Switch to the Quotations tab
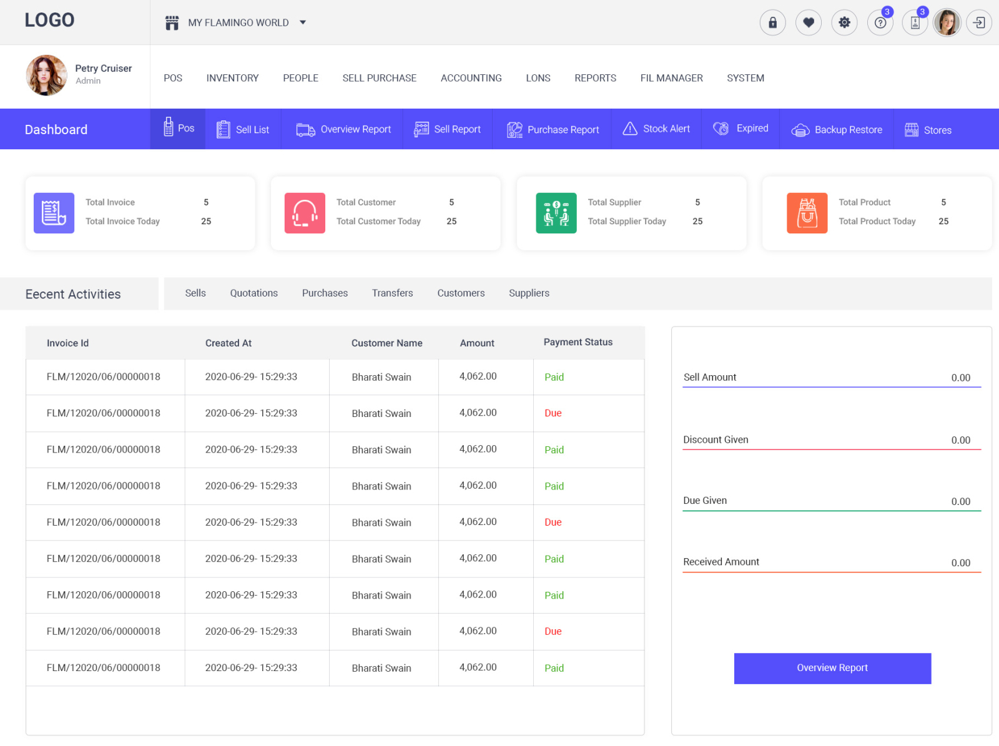Screen dimensions: 999x746 coord(253,293)
